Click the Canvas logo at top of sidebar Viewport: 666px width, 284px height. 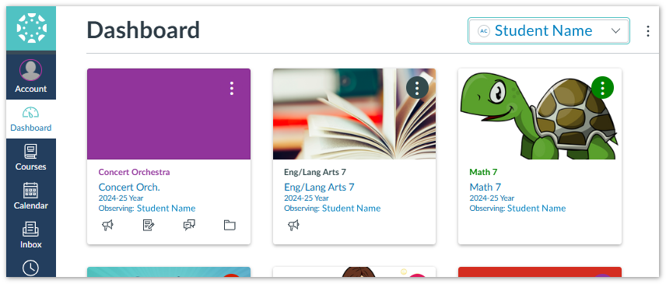point(31,29)
